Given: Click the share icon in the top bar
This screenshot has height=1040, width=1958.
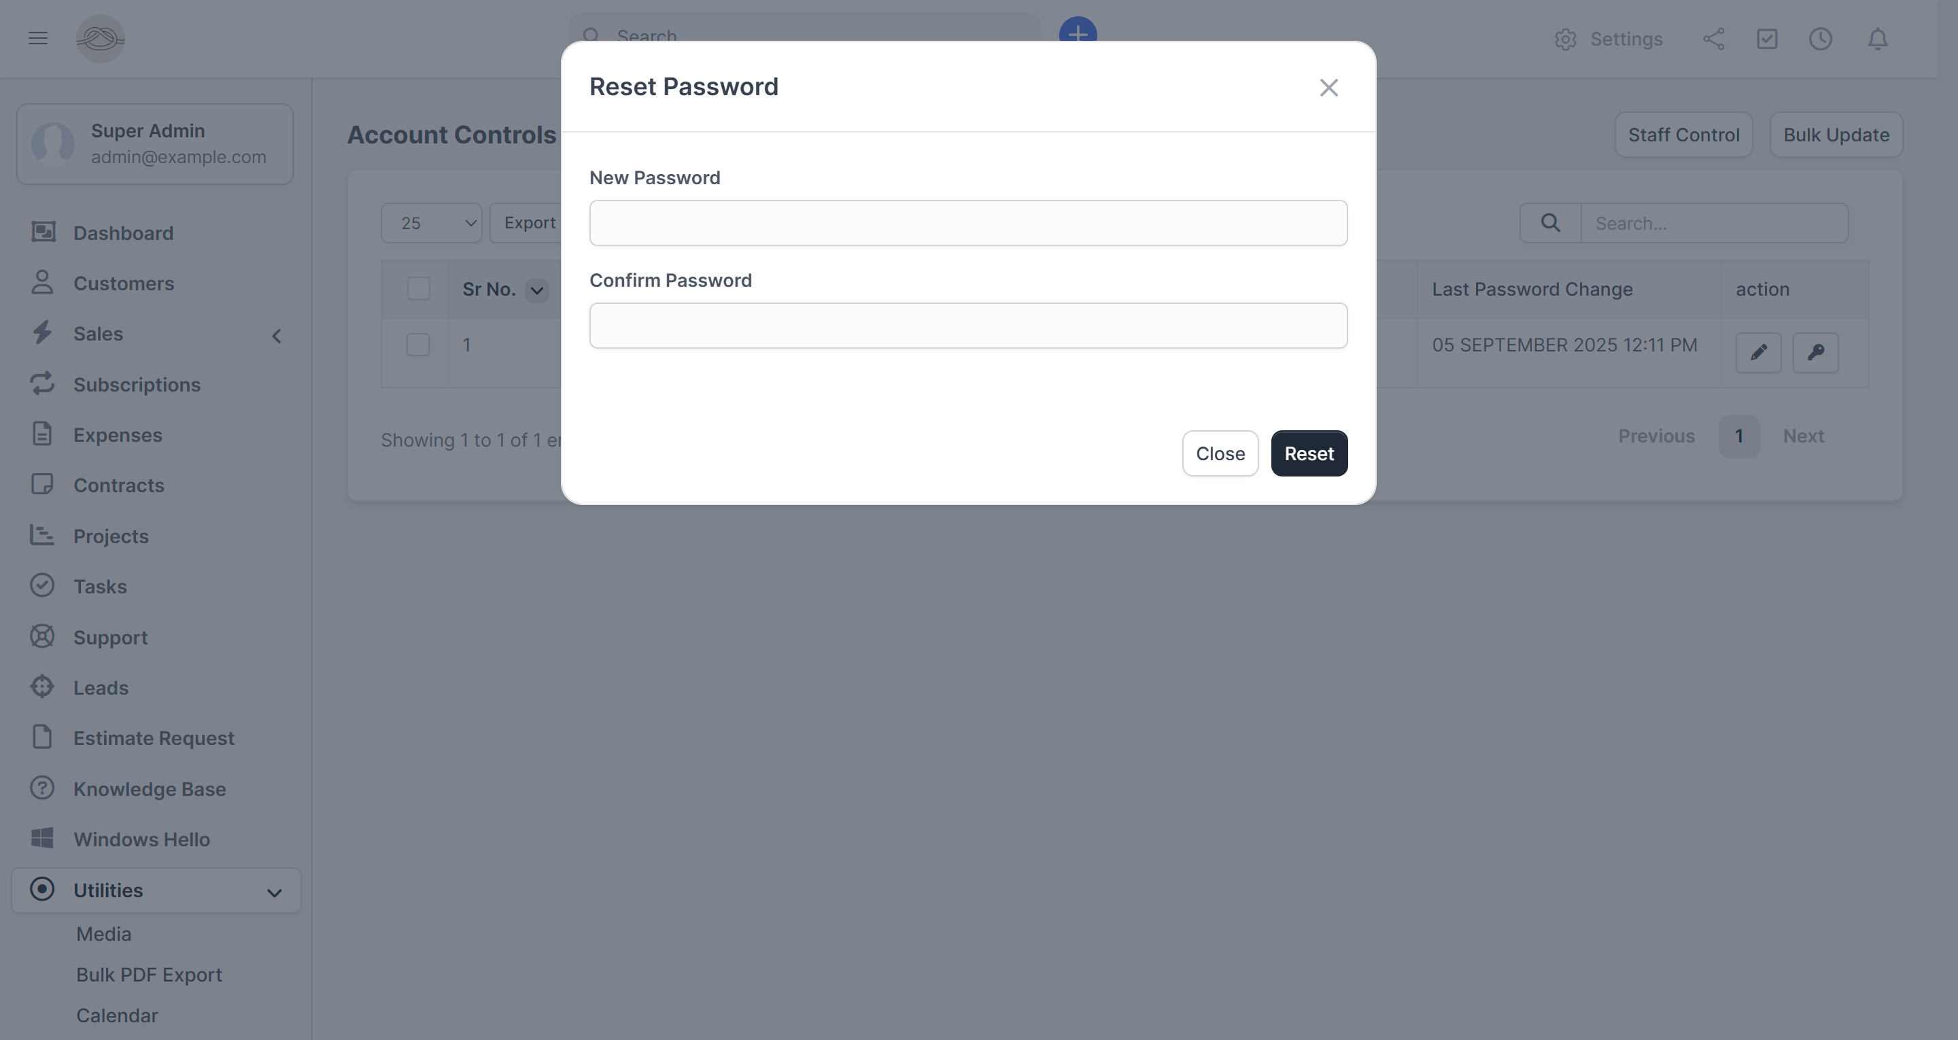Looking at the screenshot, I should 1714,39.
